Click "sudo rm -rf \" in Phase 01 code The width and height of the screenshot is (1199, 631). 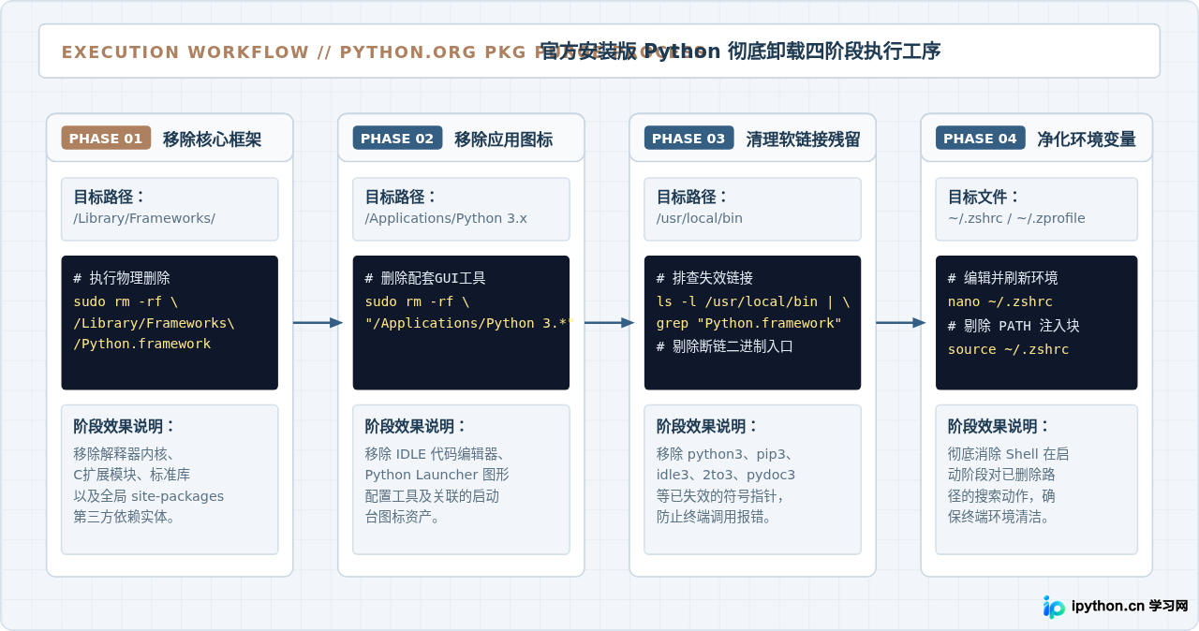point(126,301)
